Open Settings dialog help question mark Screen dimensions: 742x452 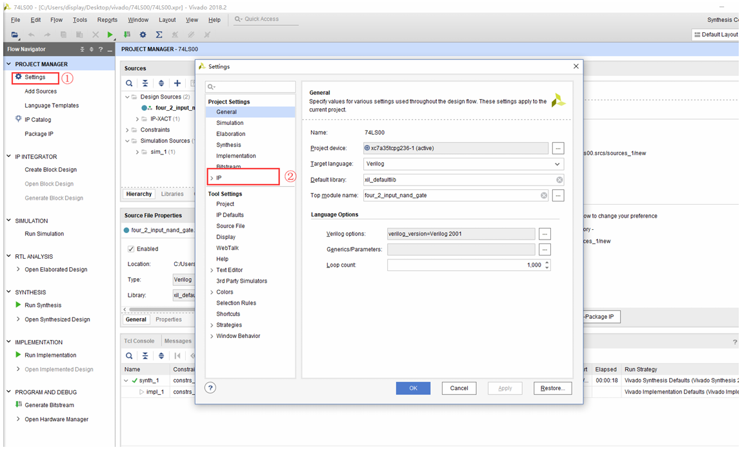pos(210,388)
